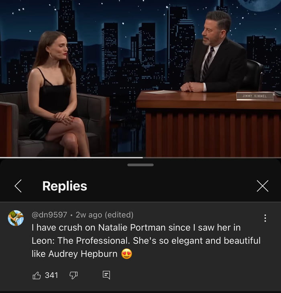Click the played white portion of the progress bar

pyautogui.click(x=71, y=158)
